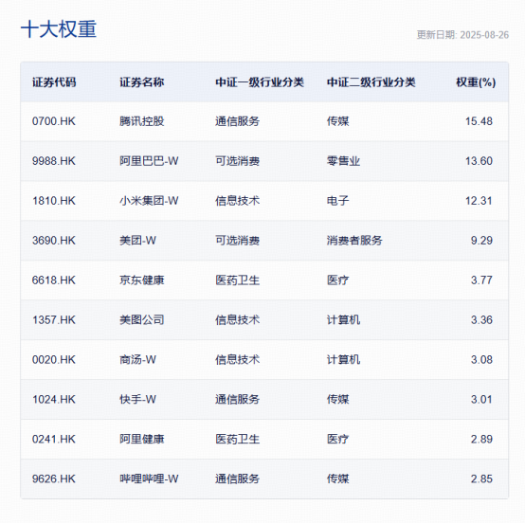Select 哔哩哔哩-W security name
Viewport: 525px width, 524px height.
[149, 479]
